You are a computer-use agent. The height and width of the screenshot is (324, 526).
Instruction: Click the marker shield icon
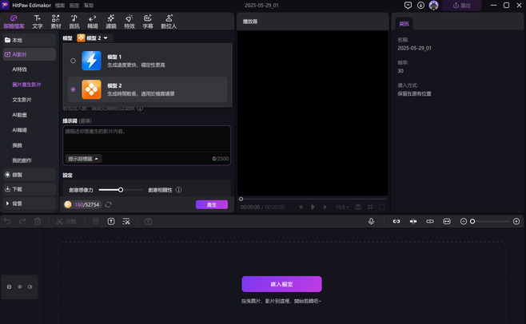pyautogui.click(x=96, y=222)
